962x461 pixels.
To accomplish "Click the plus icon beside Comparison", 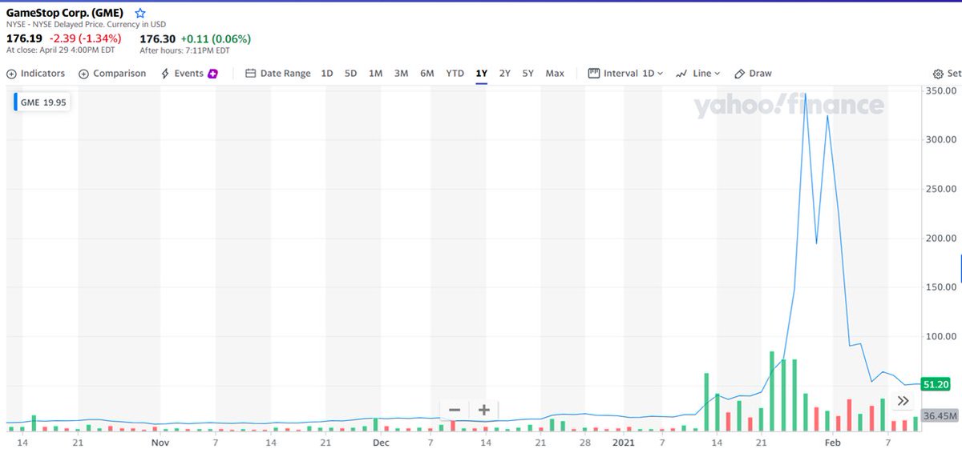I will pyautogui.click(x=83, y=74).
